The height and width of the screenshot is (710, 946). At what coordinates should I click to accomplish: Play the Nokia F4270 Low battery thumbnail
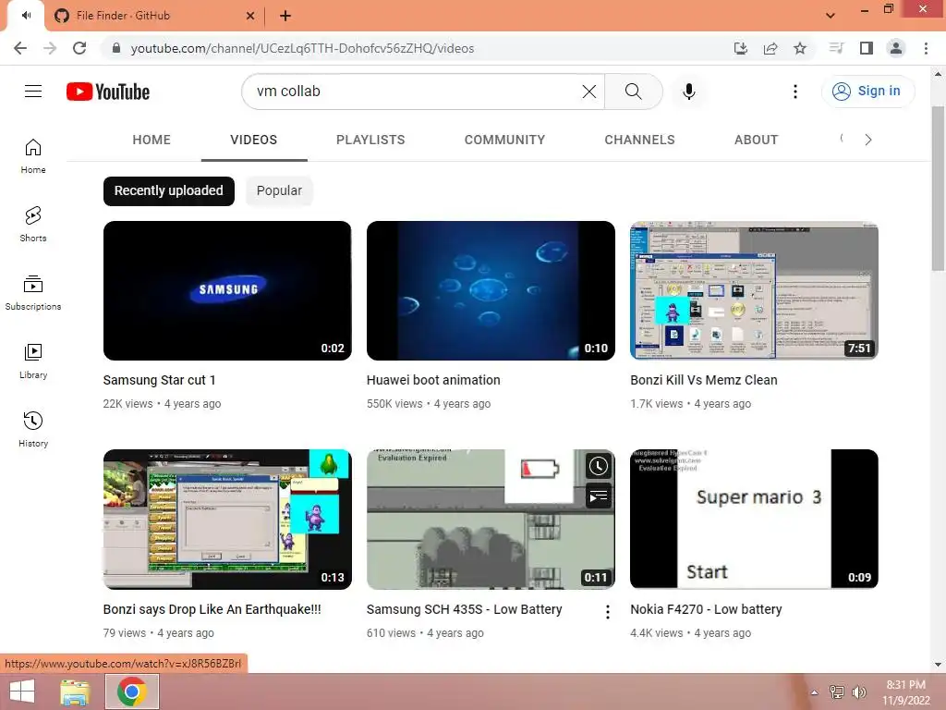point(754,520)
